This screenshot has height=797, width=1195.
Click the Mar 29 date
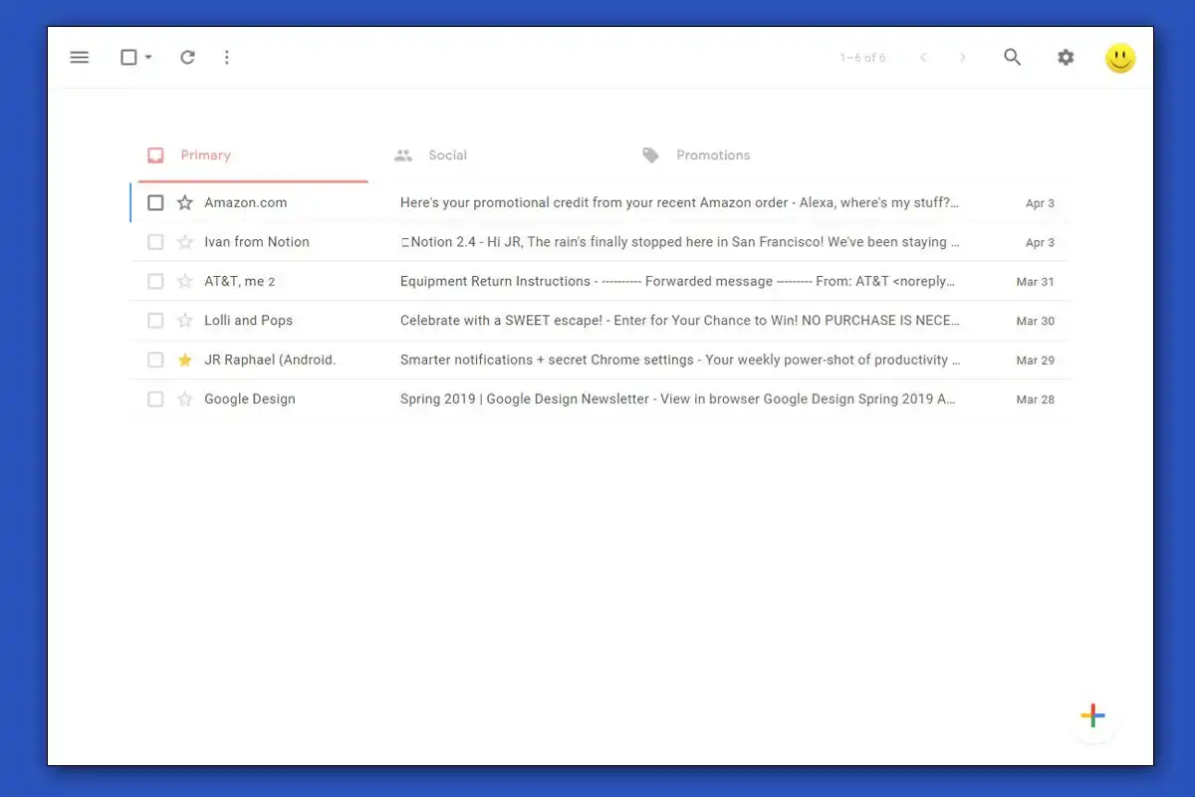[1035, 361]
